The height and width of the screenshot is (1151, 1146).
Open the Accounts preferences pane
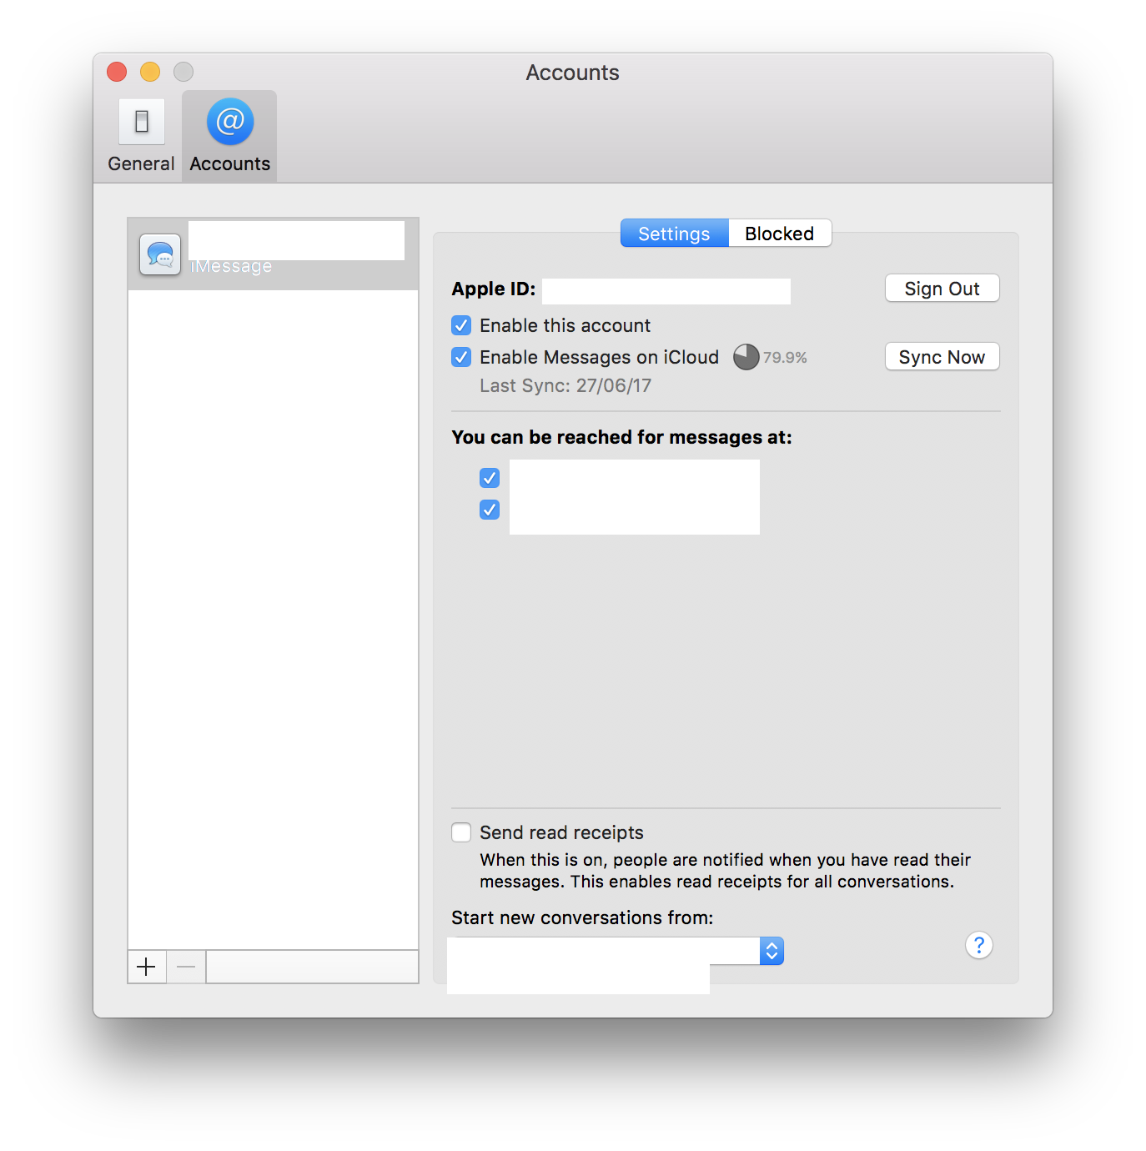[229, 136]
